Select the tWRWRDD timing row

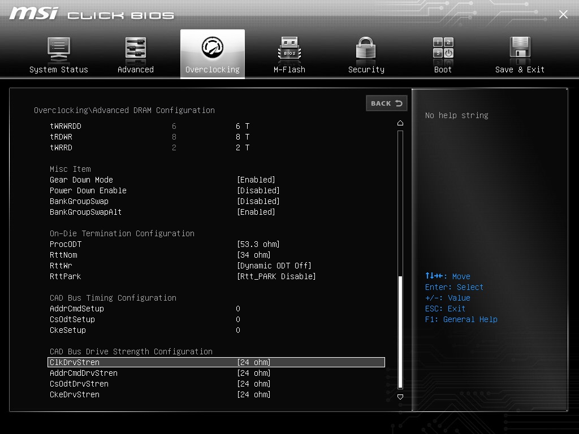[216, 126]
